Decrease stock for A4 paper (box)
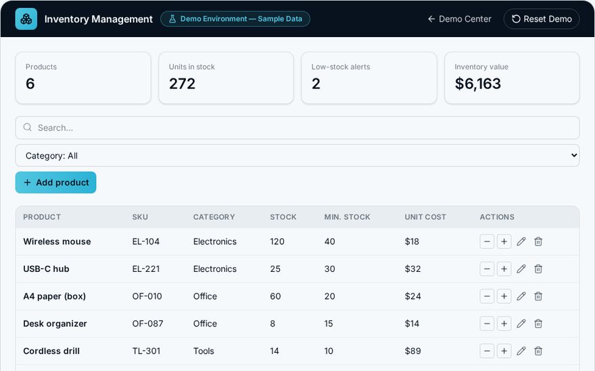The width and height of the screenshot is (595, 371). tap(487, 296)
